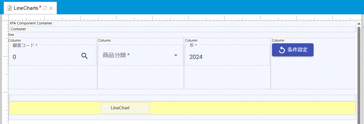
Task: Click the magnifier search icon in 顧客コード
Action: pos(84,56)
